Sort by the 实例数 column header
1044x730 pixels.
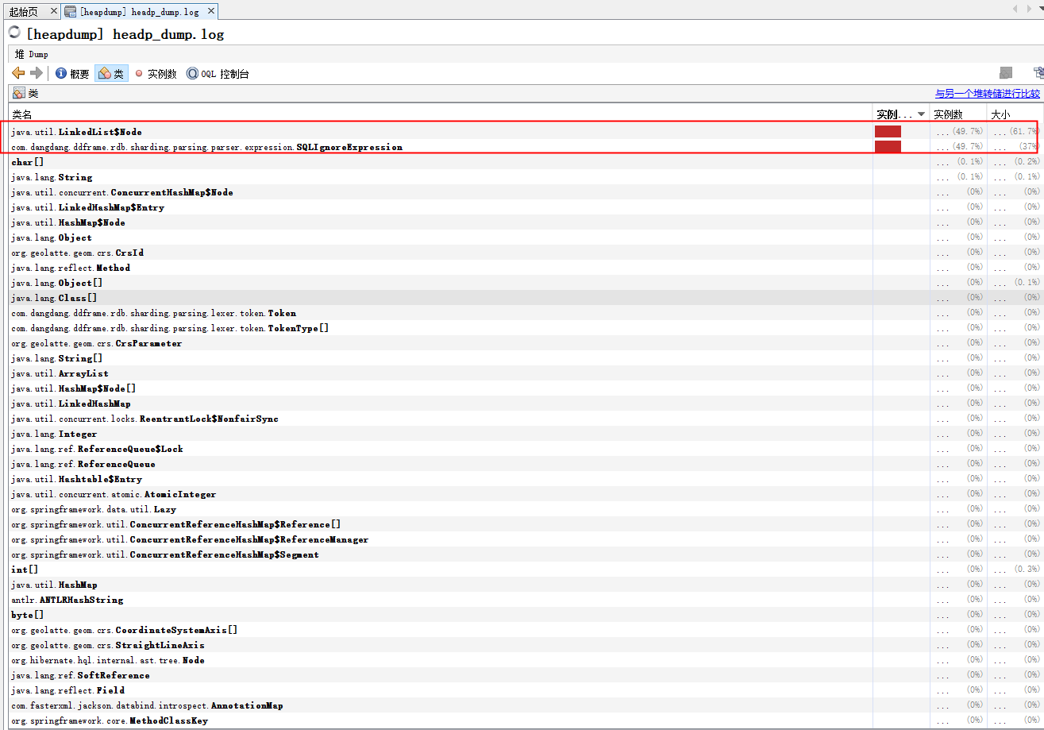tap(958, 114)
